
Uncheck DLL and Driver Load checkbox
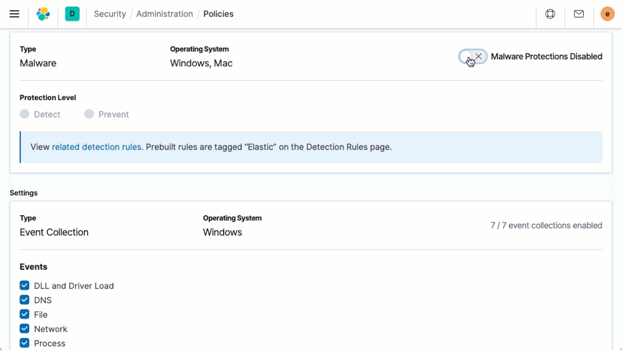pos(25,286)
